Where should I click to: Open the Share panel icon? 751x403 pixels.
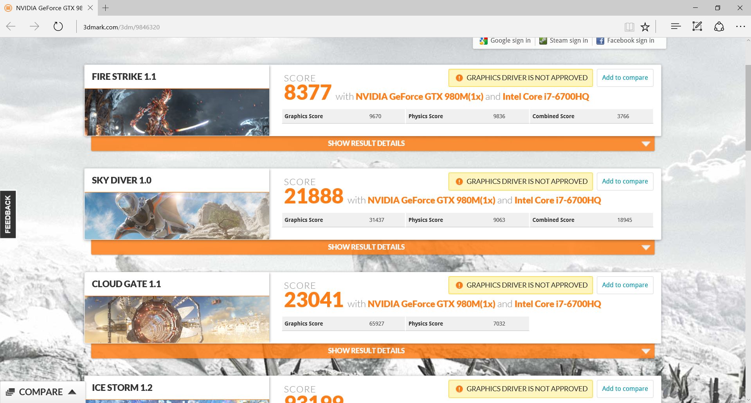click(x=719, y=26)
